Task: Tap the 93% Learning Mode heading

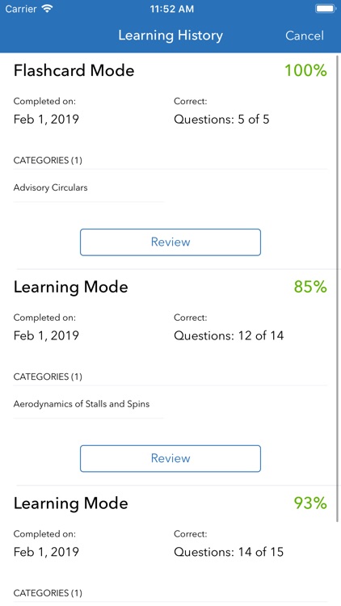Action: click(x=71, y=503)
